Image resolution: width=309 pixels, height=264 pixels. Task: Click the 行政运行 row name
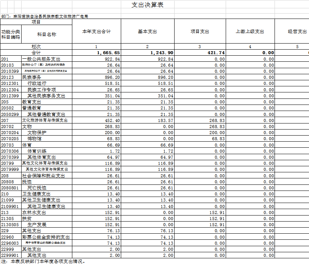pos(36,83)
